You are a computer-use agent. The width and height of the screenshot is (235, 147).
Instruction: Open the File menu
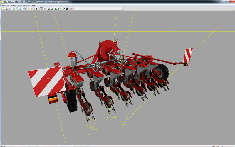(x=4, y=6)
